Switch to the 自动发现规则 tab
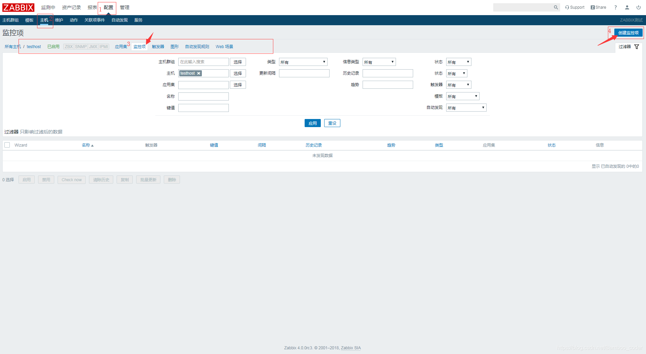 (x=197, y=47)
